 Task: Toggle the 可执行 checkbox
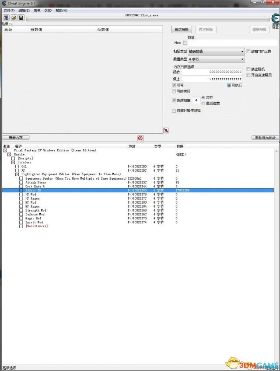(229, 85)
